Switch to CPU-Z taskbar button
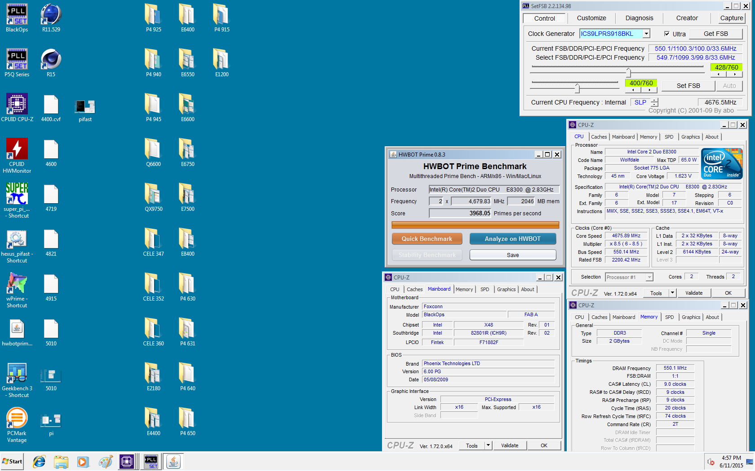 click(x=127, y=462)
